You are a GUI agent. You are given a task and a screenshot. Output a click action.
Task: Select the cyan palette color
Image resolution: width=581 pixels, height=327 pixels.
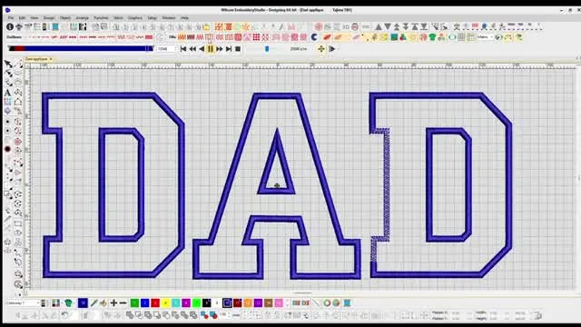tap(175, 302)
